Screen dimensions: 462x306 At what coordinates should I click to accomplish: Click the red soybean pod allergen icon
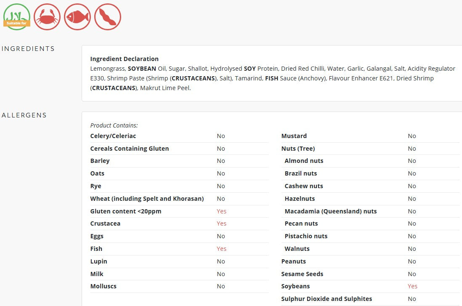tap(108, 17)
